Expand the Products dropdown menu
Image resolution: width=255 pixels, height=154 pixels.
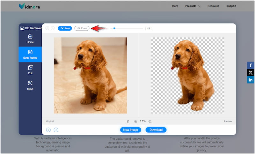(193, 6)
